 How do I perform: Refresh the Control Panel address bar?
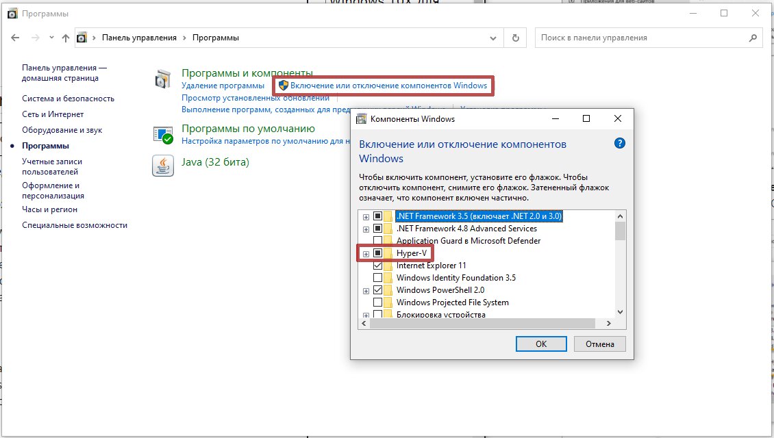point(515,38)
